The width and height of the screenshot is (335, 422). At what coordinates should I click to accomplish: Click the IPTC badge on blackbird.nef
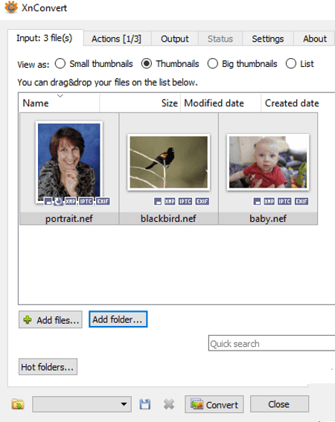185,201
